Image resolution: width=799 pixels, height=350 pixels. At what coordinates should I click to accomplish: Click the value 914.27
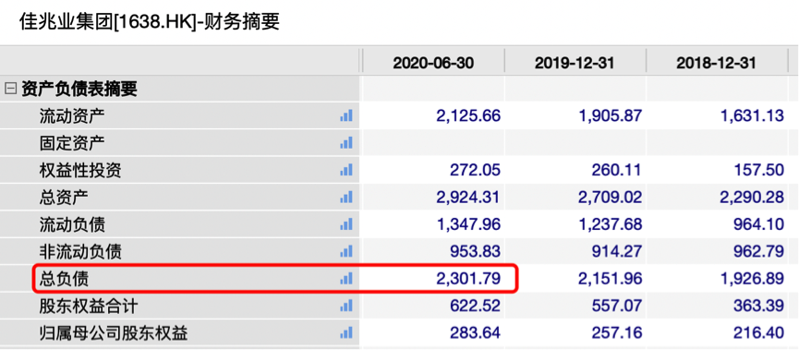[617, 251]
